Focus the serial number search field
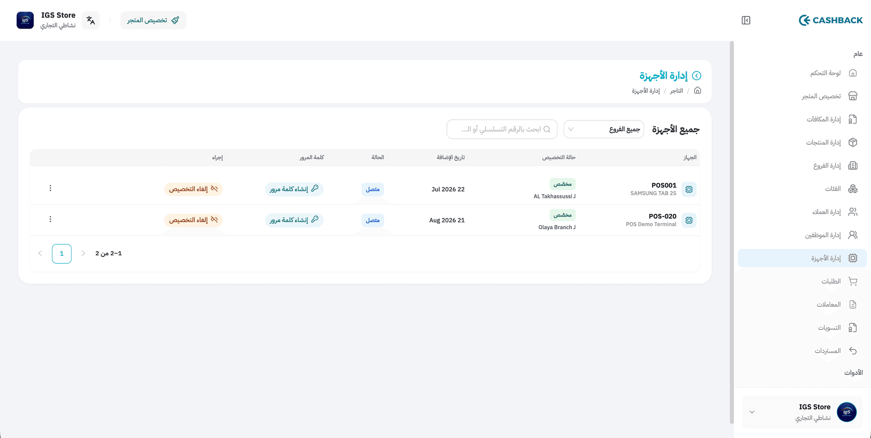The height and width of the screenshot is (438, 871). (x=502, y=130)
